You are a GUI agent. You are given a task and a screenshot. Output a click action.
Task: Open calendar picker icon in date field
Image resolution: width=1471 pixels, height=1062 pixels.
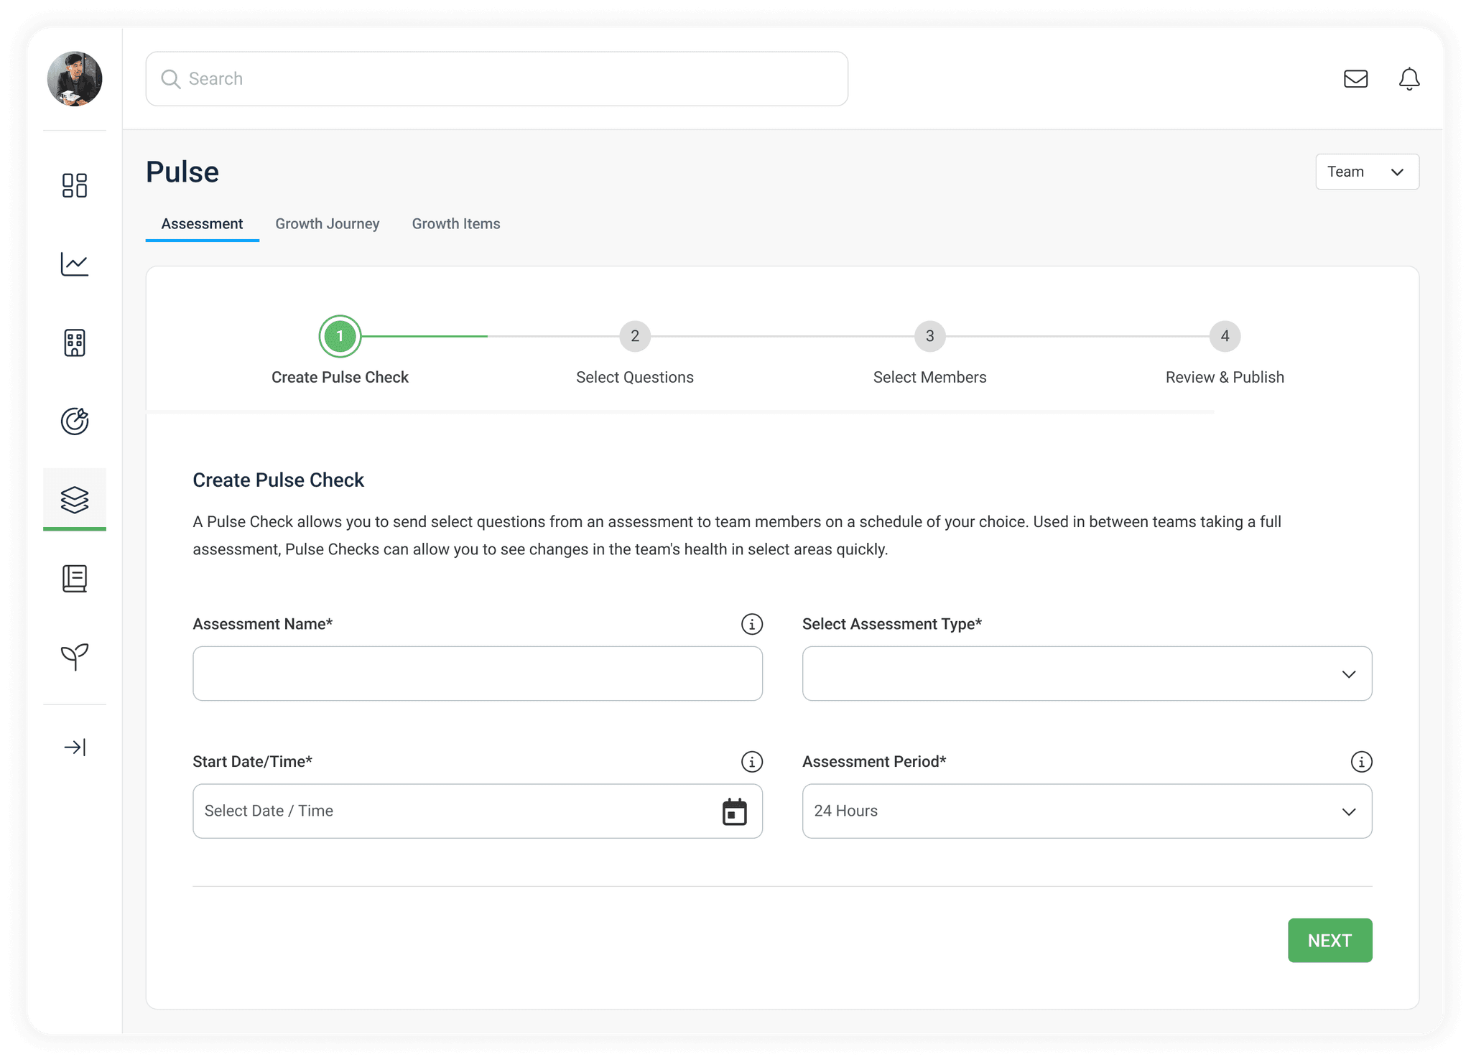click(734, 811)
